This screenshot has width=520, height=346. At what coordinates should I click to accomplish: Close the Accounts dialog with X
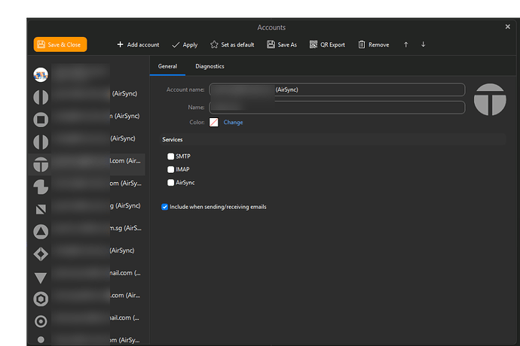click(508, 27)
